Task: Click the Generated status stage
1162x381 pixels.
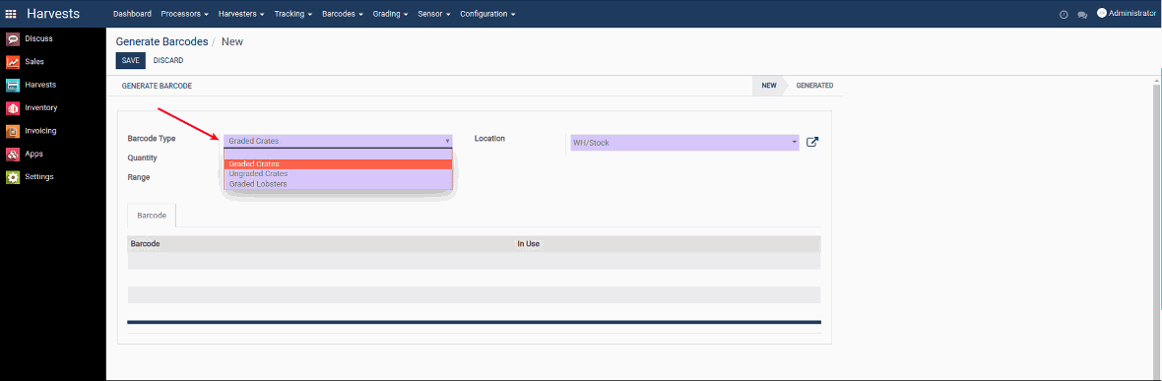Action: click(x=814, y=86)
